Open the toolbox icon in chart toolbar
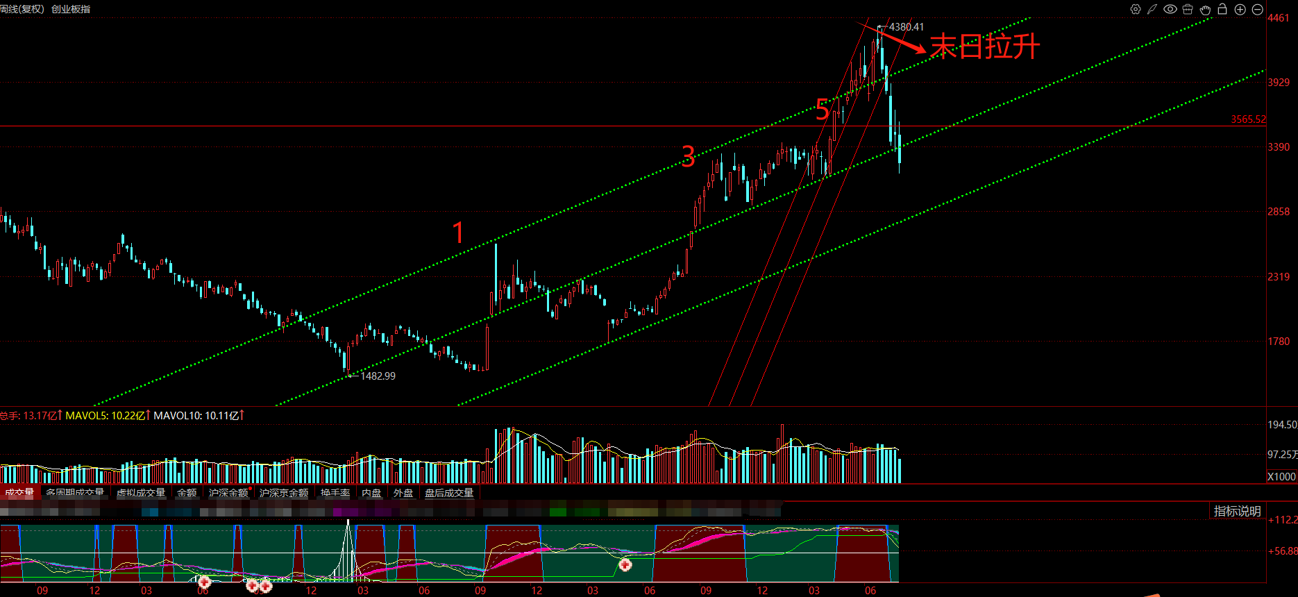The height and width of the screenshot is (597, 1298). (1188, 10)
